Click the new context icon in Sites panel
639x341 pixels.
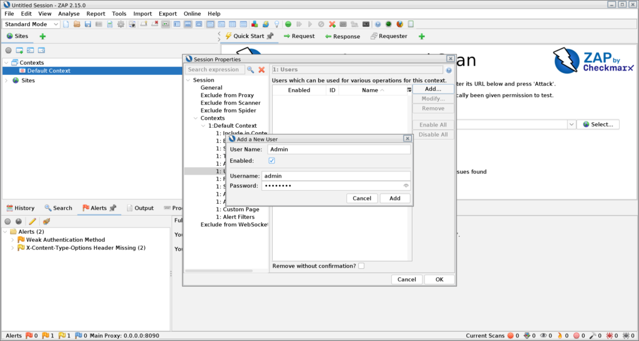[19, 50]
